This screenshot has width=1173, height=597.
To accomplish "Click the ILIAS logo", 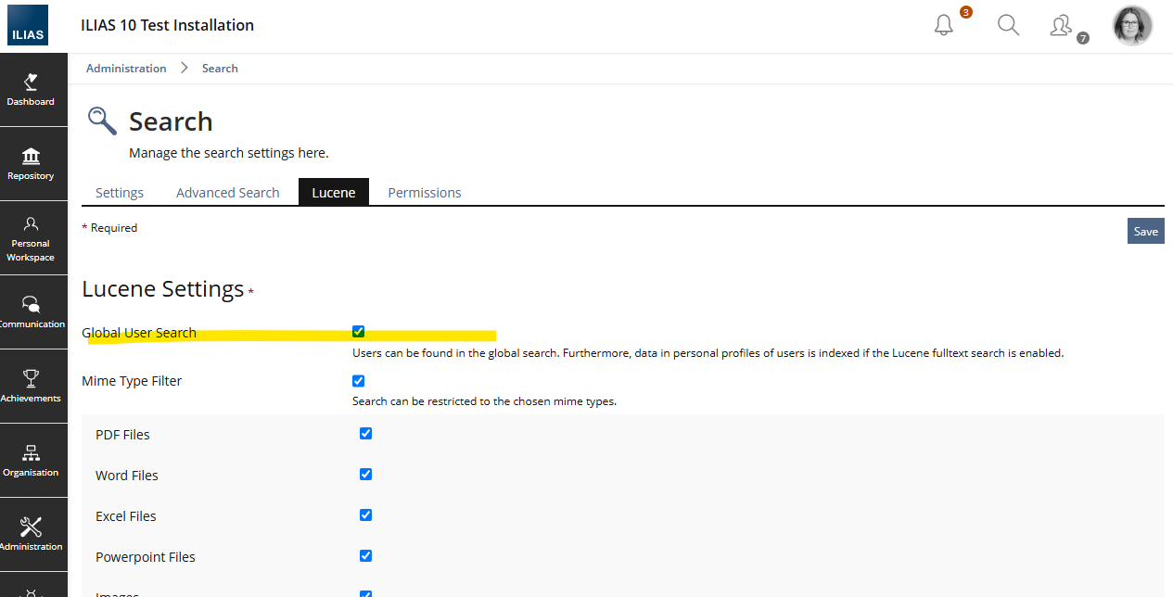I will click(28, 26).
